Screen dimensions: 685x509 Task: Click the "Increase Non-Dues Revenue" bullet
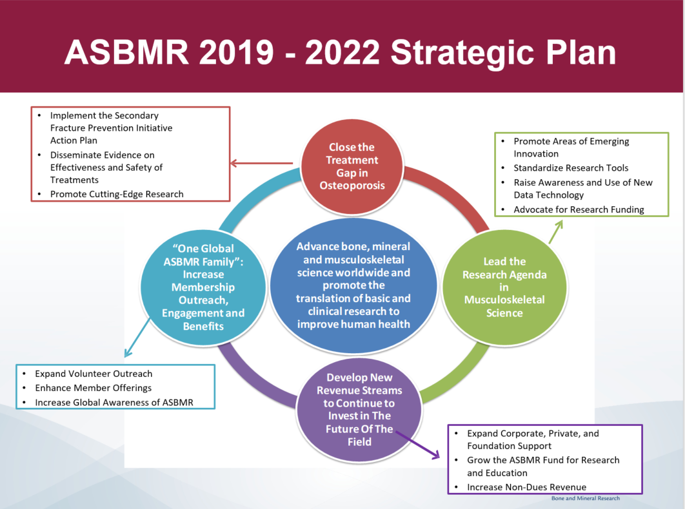click(526, 487)
